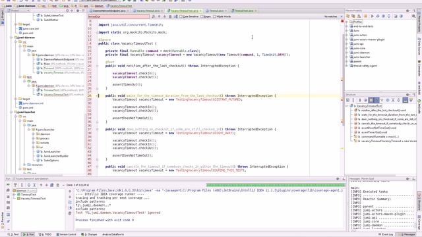This screenshot has height=237, width=422.
Task: Expand Profiles node in Maven Projects
Action: 347,22
